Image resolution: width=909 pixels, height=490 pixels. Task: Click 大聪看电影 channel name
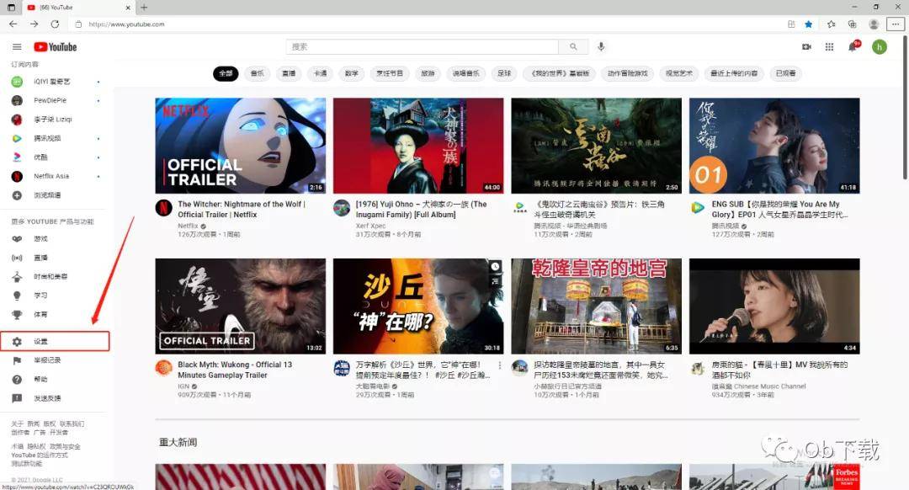[x=373, y=386]
